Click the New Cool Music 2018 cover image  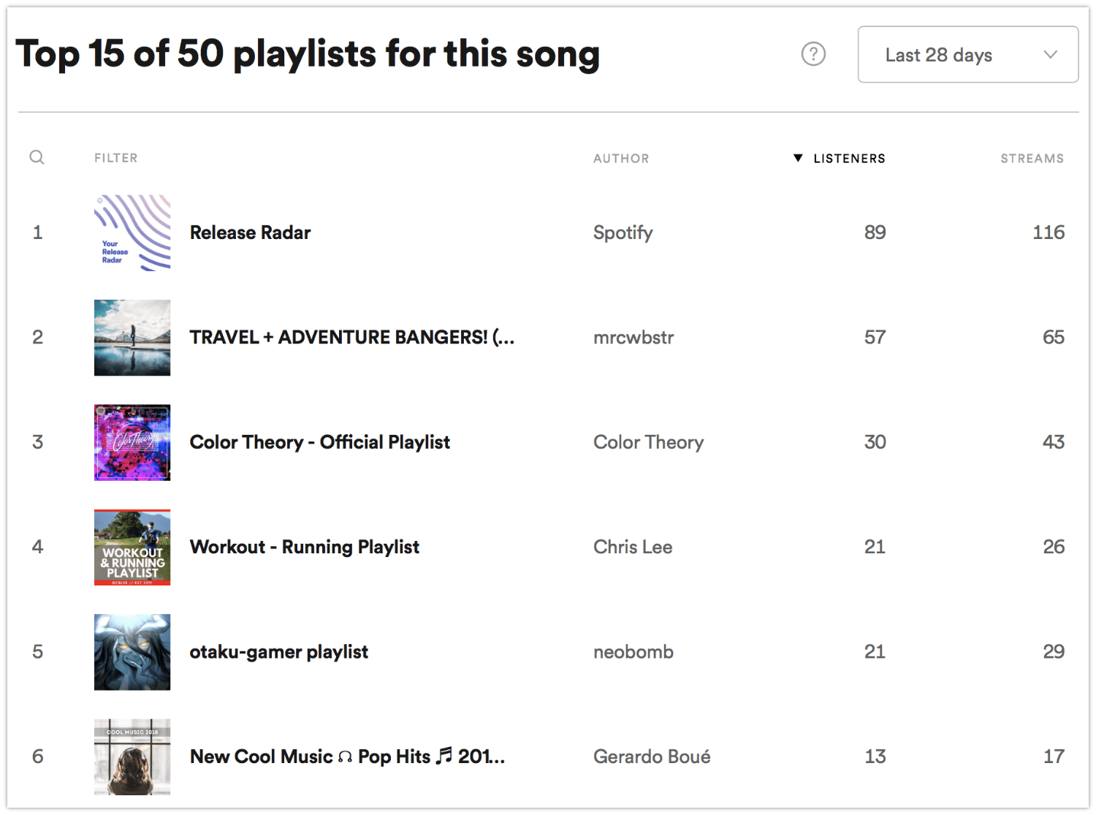coord(132,757)
